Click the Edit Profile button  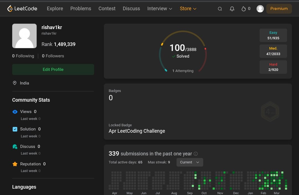(x=53, y=69)
